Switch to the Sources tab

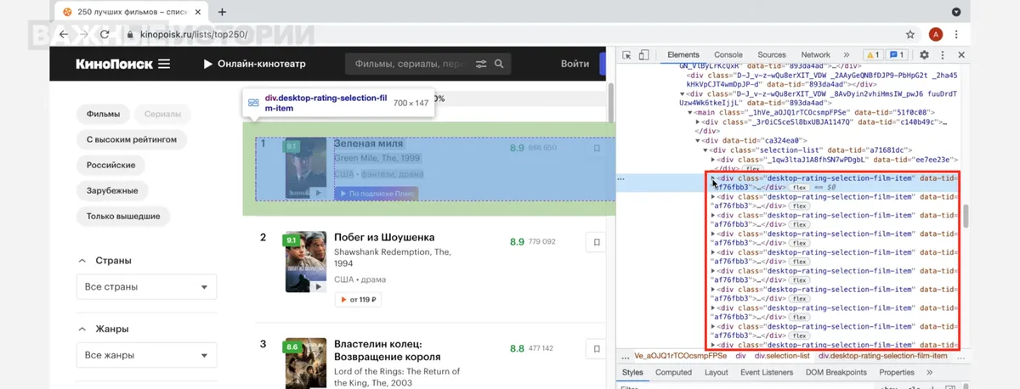click(772, 54)
